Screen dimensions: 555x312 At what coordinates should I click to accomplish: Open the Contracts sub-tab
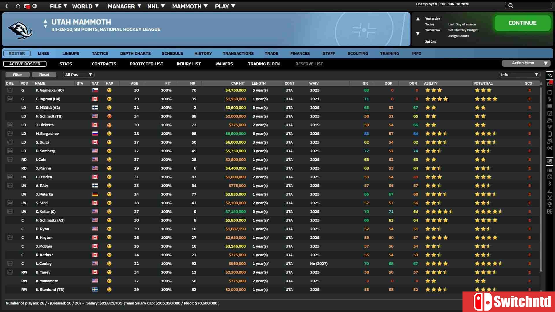click(104, 64)
